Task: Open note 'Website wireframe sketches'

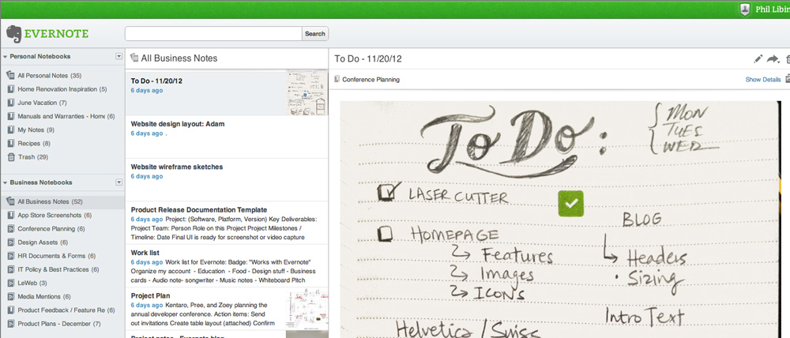Action: 177,167
